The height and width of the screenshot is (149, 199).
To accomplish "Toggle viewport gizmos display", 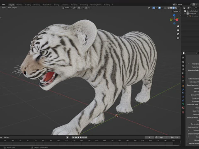I will (x=154, y=8).
